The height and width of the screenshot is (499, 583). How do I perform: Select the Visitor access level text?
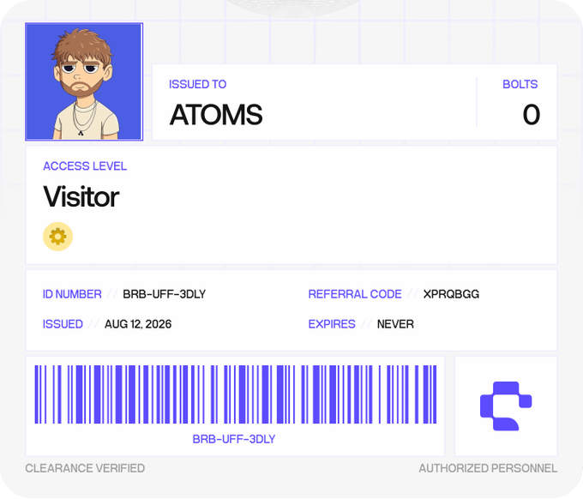(x=81, y=196)
